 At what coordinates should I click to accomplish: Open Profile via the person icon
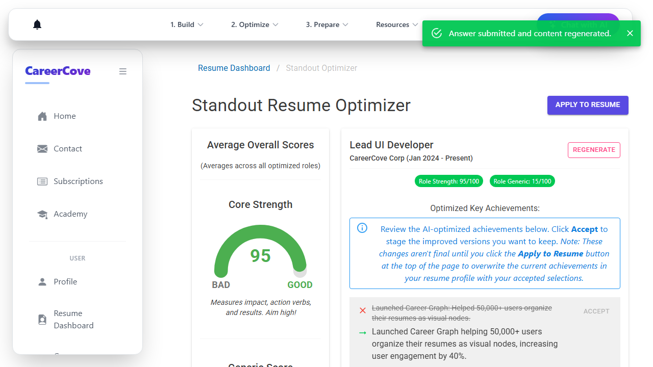click(x=42, y=281)
